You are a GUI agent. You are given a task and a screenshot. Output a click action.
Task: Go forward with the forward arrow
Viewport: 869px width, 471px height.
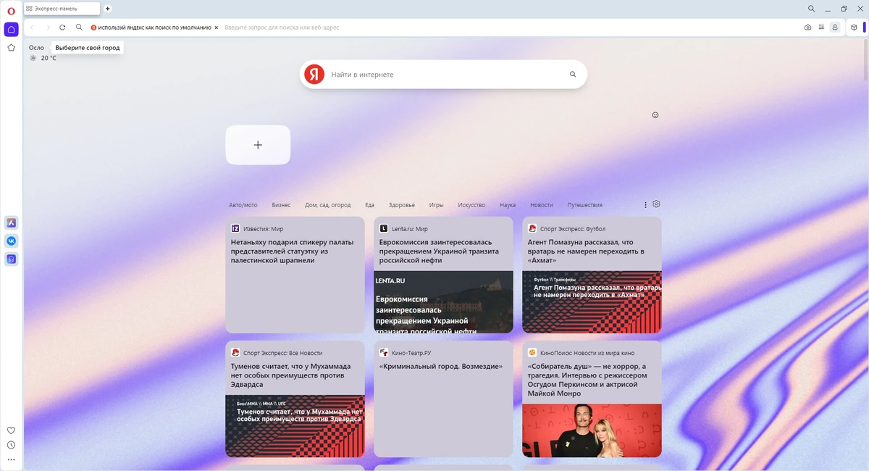[x=48, y=28]
